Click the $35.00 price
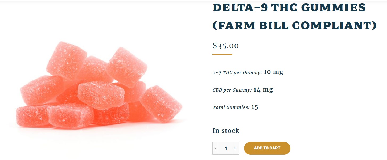 pos(226,46)
